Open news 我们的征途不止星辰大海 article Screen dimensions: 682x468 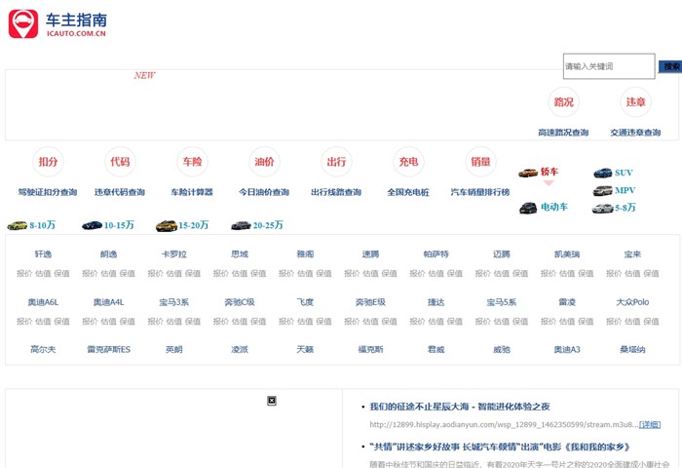[460, 407]
